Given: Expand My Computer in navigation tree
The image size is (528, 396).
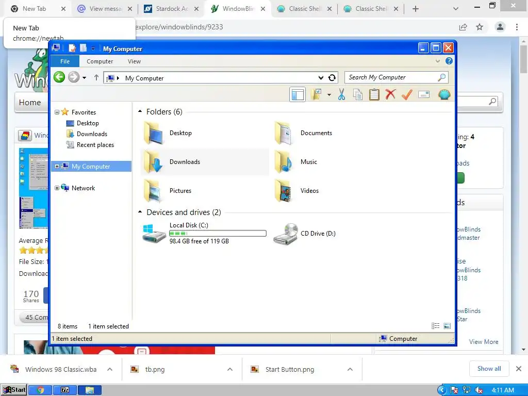Looking at the screenshot, I should tap(57, 167).
